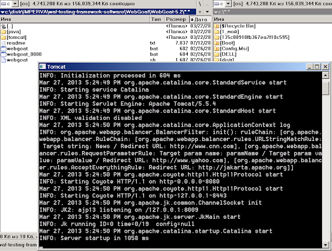Viewport: 332px width, 251px height.
Task: Click the [Config.Msi] folder name
Action: pos(234,49)
